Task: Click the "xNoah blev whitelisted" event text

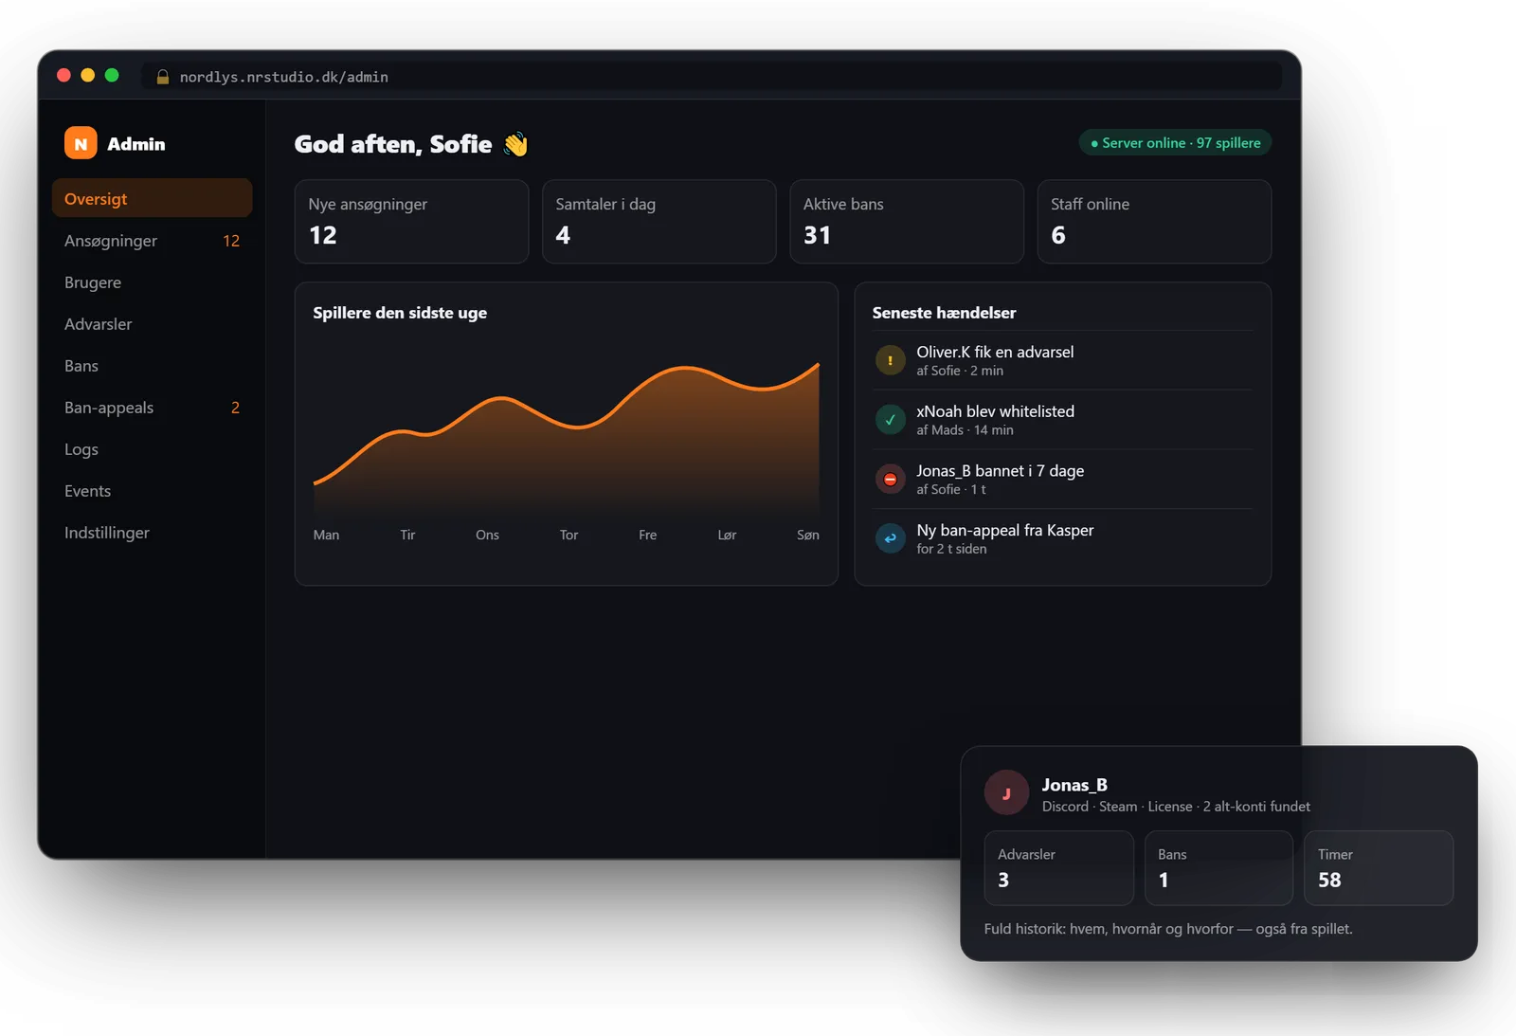Action: (995, 411)
